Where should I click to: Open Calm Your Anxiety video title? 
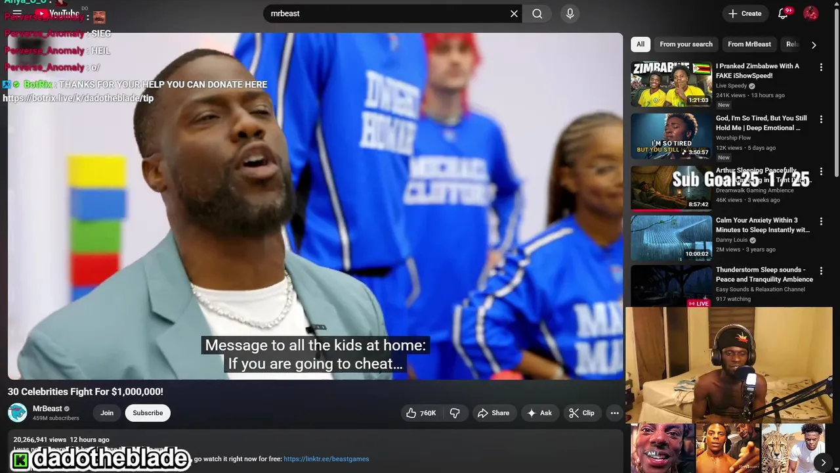pyautogui.click(x=763, y=225)
